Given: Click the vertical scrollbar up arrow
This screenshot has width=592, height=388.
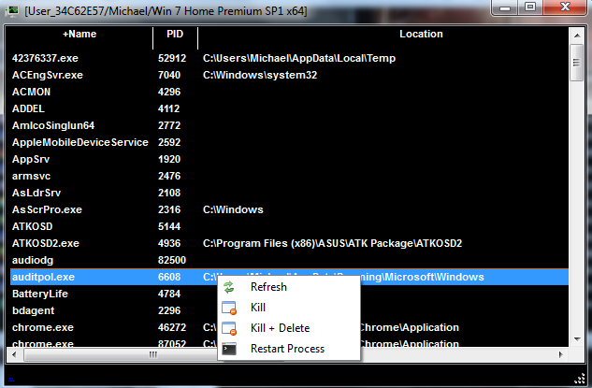Looking at the screenshot, I should pos(577,36).
